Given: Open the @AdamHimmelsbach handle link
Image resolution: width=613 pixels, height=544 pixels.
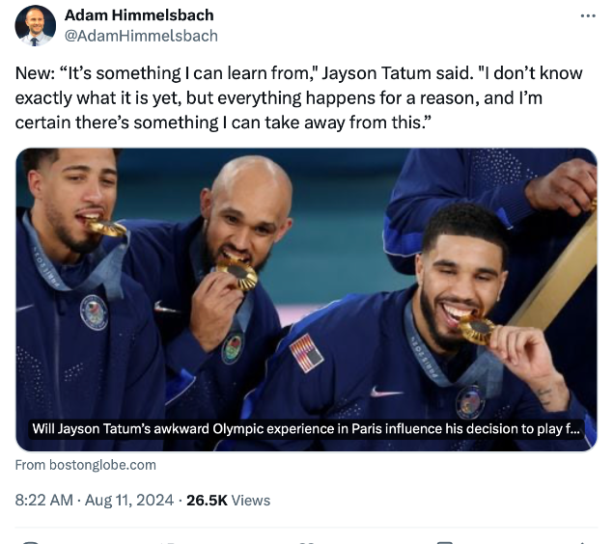Looking at the screenshot, I should (141, 36).
